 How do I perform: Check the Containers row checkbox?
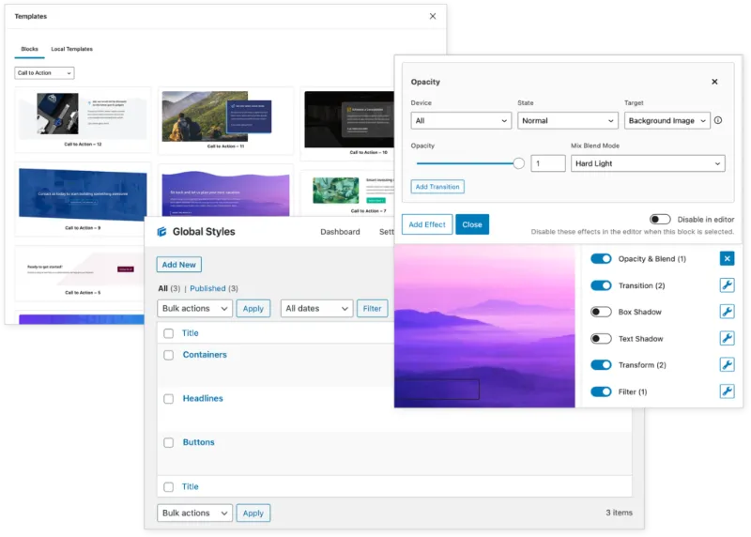click(x=169, y=356)
